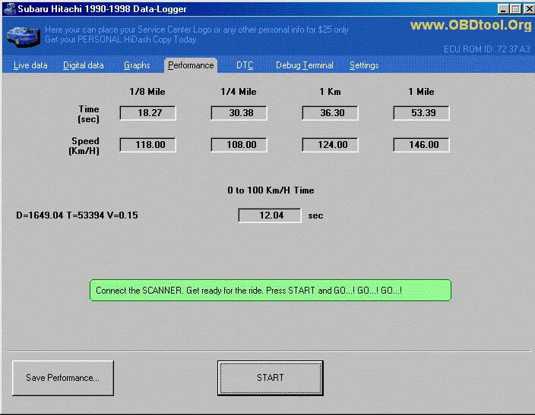Screen dimensions: 535x415
Task: Click the 1 Km time field 36.30
Action: pyautogui.click(x=330, y=113)
